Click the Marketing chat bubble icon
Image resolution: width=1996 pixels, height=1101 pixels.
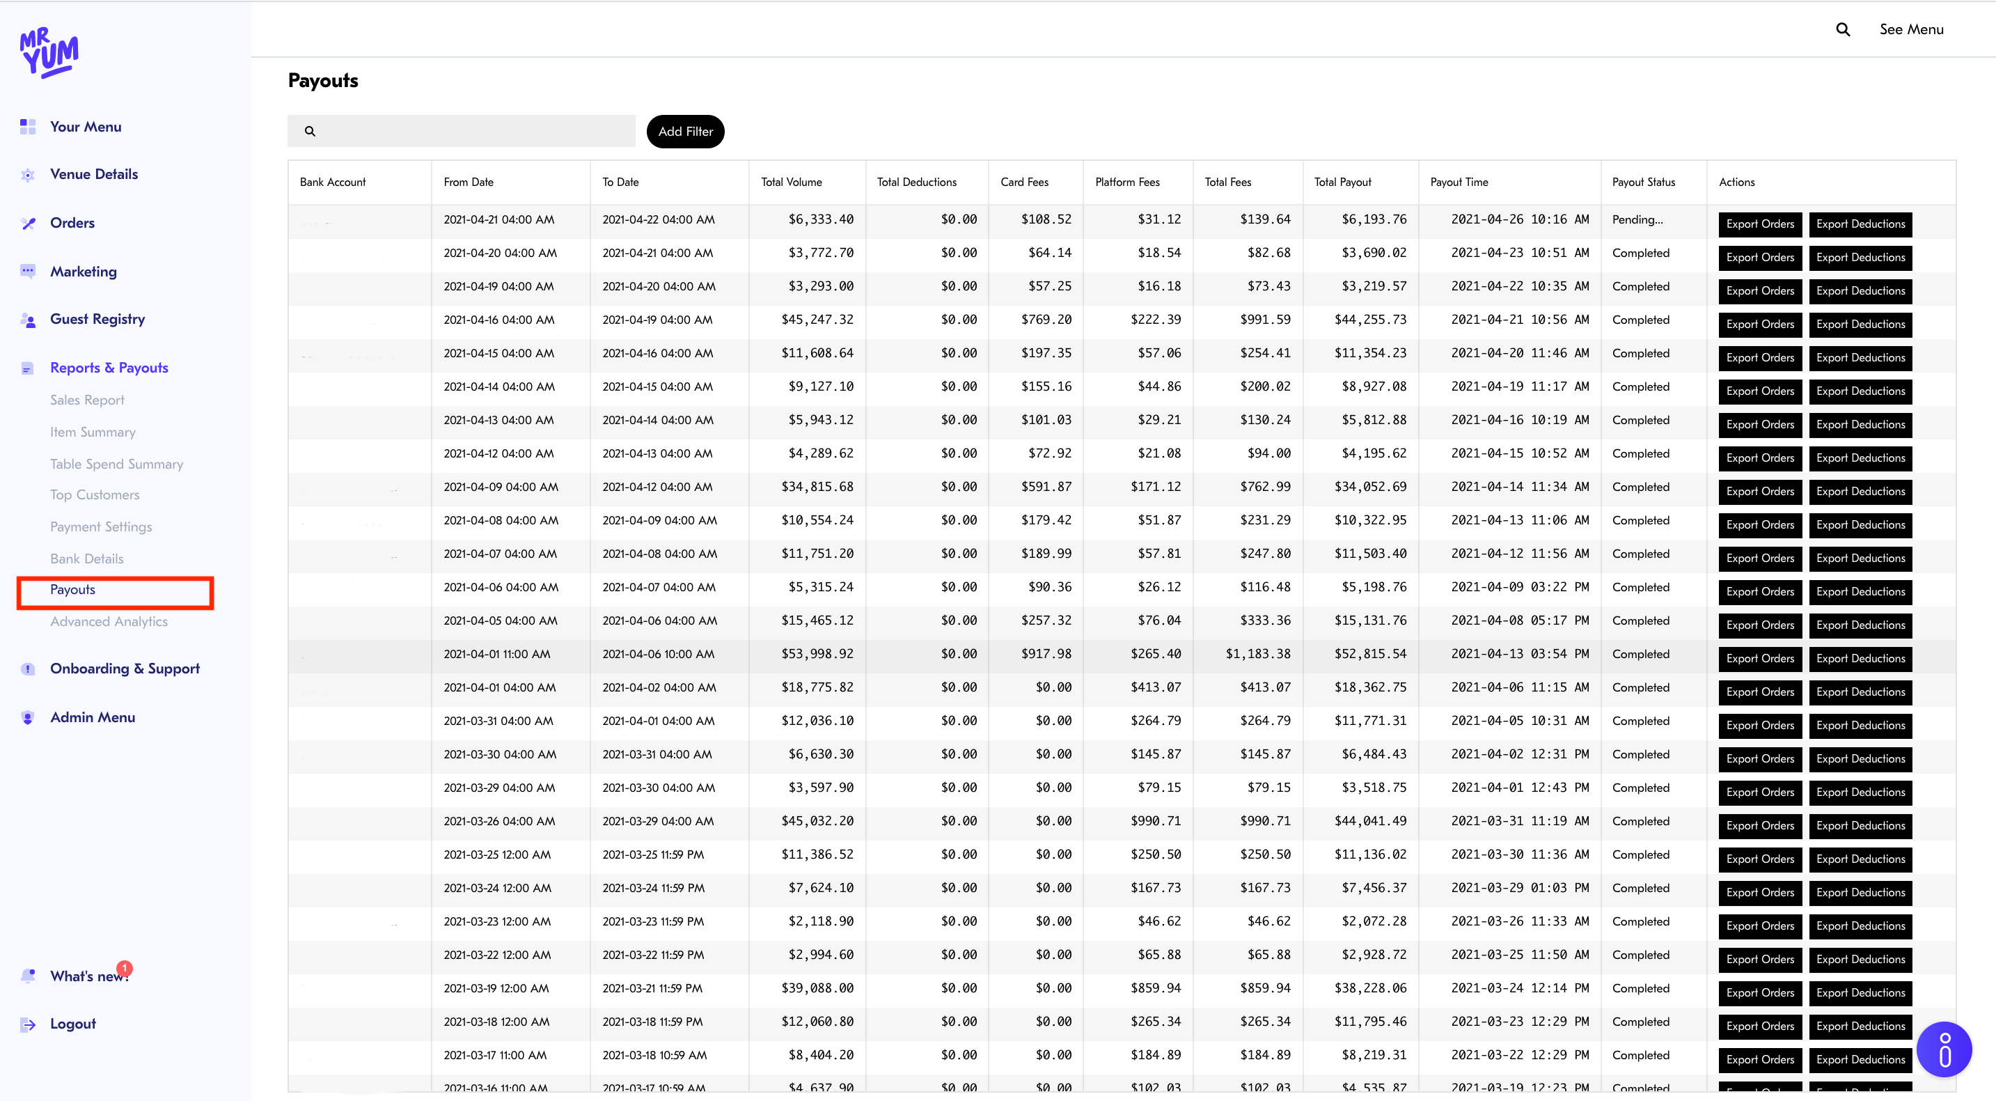[28, 271]
